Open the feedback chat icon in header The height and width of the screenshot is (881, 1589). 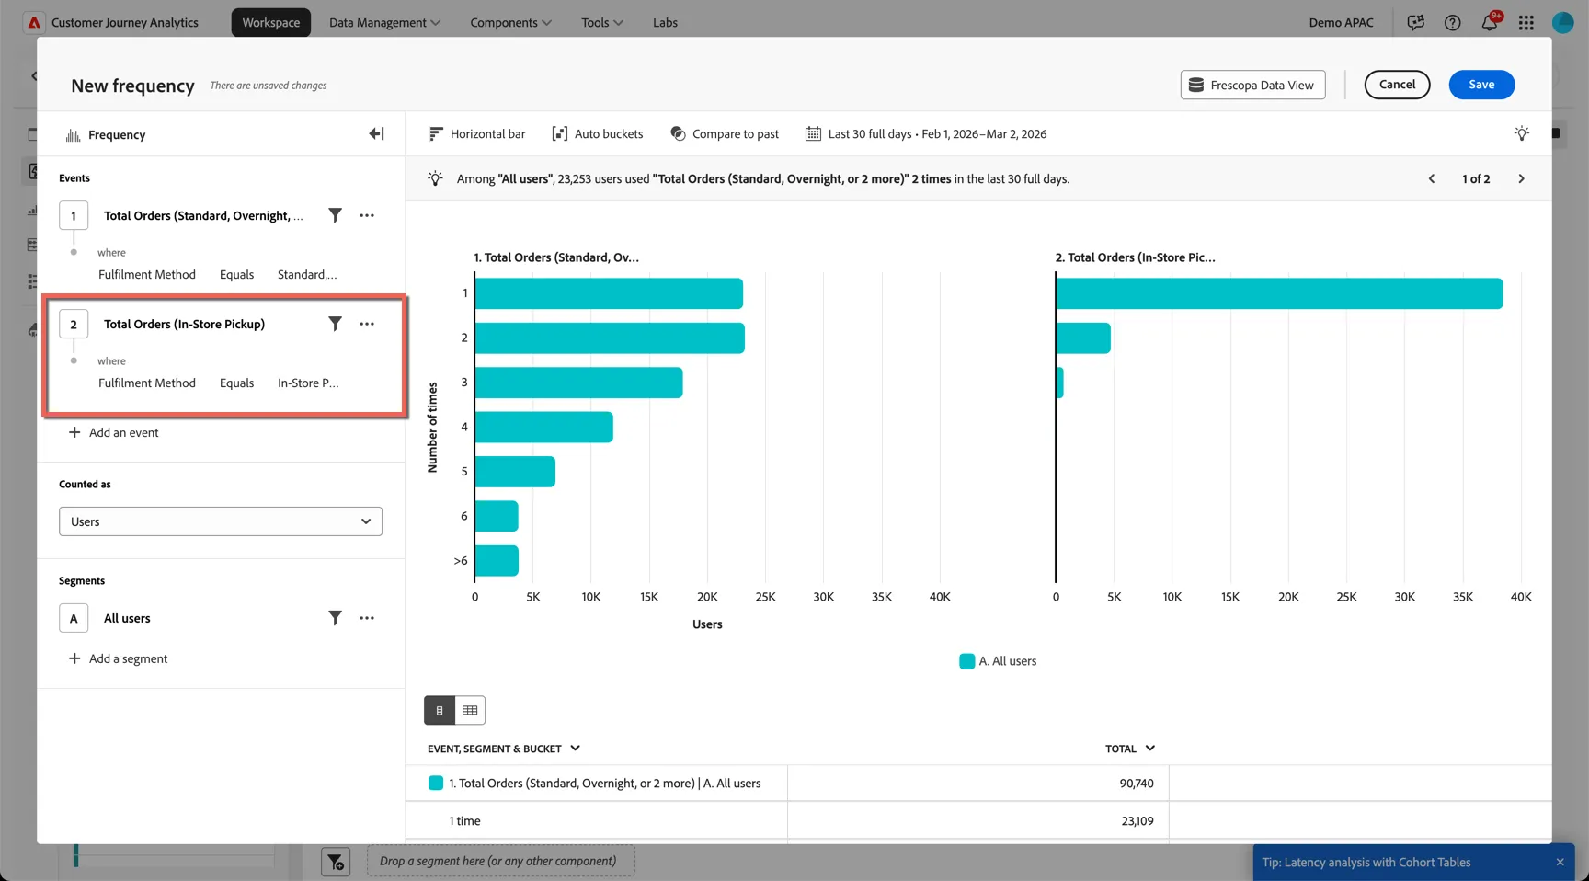(x=1416, y=22)
